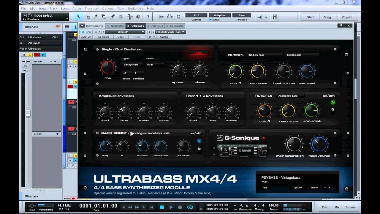
Task: Open the Vintage saw type selector
Action: [x=132, y=64]
